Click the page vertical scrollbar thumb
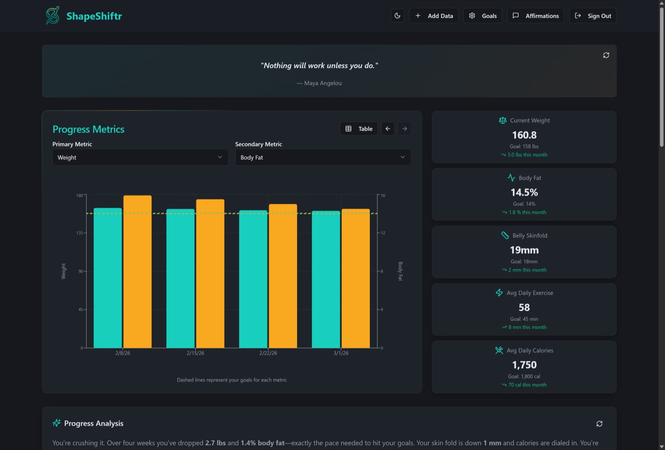 coord(662,77)
